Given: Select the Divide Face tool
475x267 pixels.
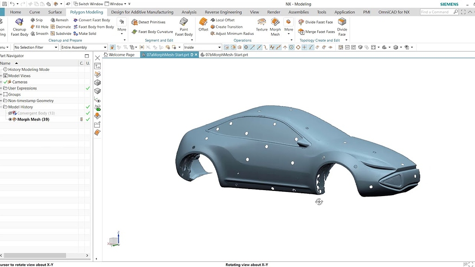Looking at the screenshot, I should pyautogui.click(x=342, y=26).
